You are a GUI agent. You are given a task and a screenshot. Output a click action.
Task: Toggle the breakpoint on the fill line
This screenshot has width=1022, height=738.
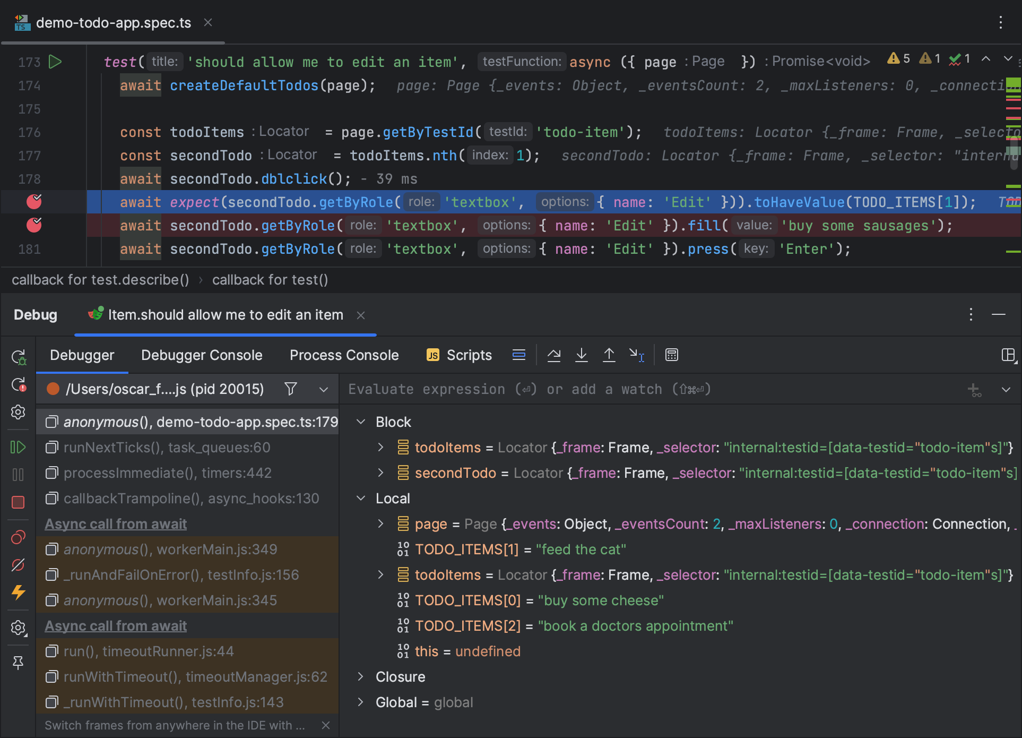click(x=34, y=225)
